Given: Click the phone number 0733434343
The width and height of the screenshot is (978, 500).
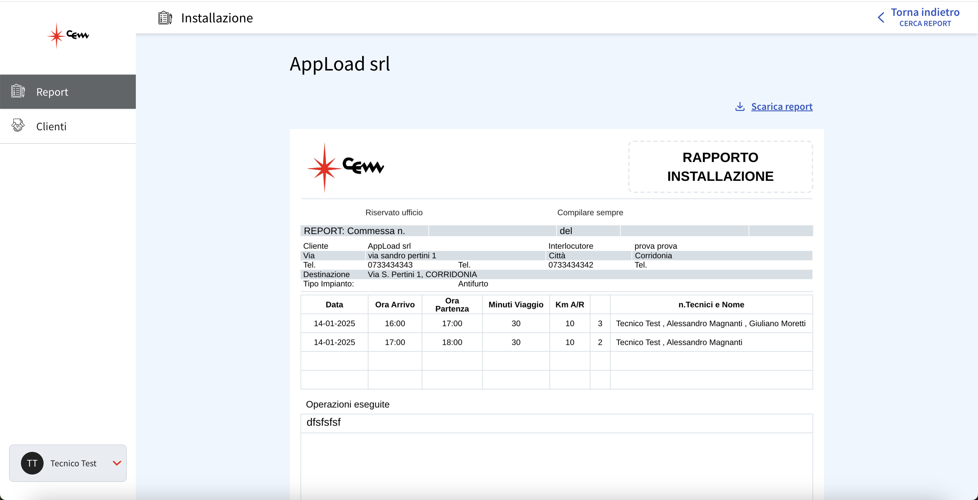Looking at the screenshot, I should pos(390,265).
